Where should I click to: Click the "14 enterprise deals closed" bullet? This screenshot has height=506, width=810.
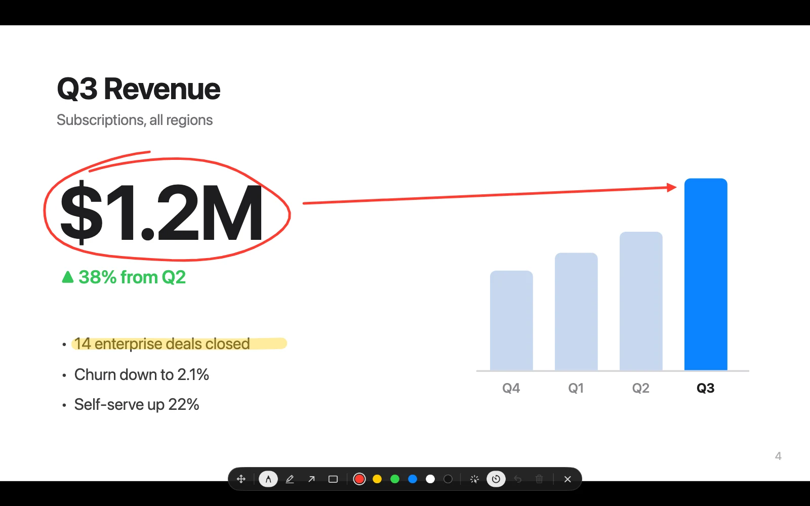click(x=162, y=344)
